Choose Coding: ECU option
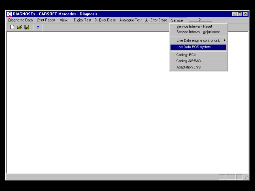Screen dimensions: 255x191 tap(186, 55)
